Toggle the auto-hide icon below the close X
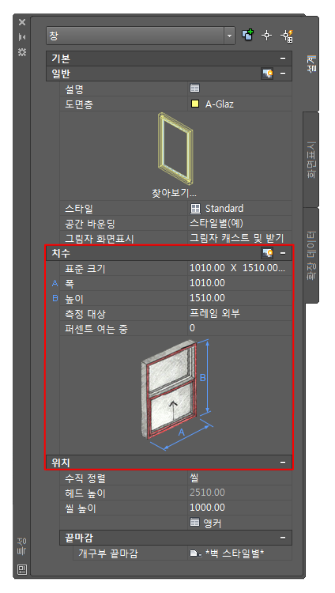Viewport: 335px width, 593px height. pyautogui.click(x=22, y=37)
